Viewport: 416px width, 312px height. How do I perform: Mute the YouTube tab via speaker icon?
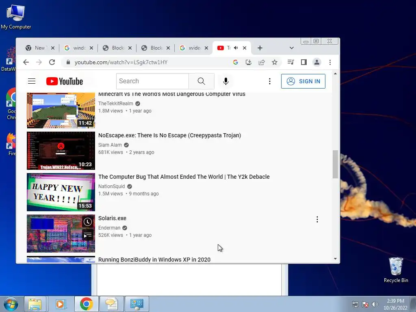(236, 48)
